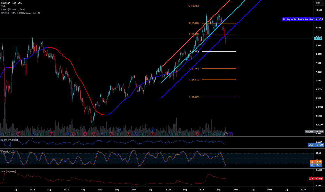Viewport: 325px width, 192px height.
Task: Click the ATR 0,3805 value label
Action: tap(316, 179)
